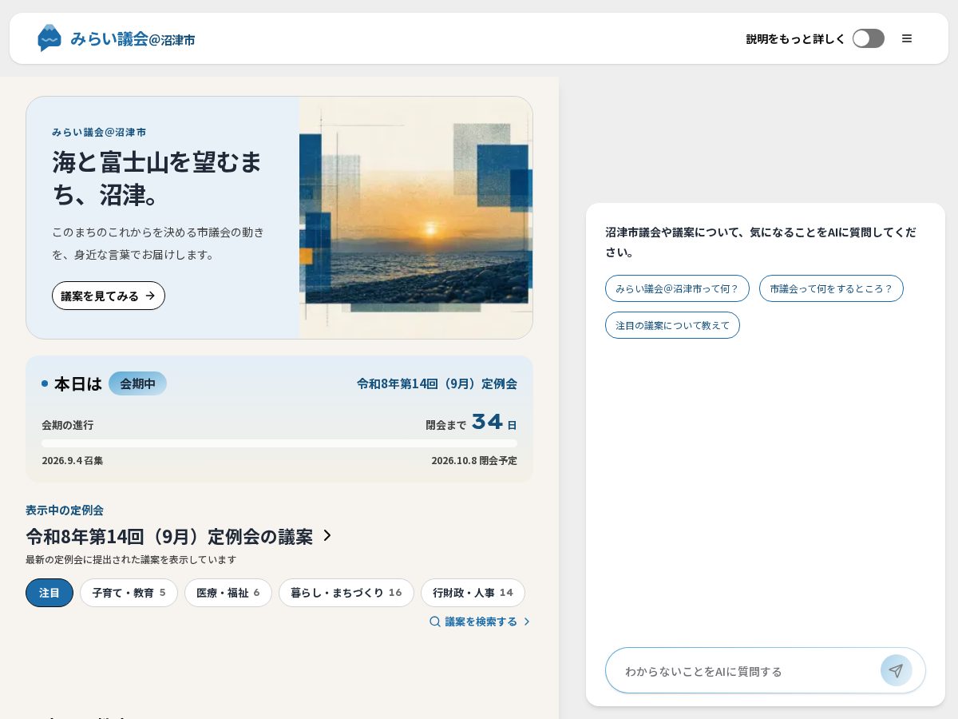Toggle the 説明をもっと詳しく switch
958x719 pixels.
[x=869, y=38]
